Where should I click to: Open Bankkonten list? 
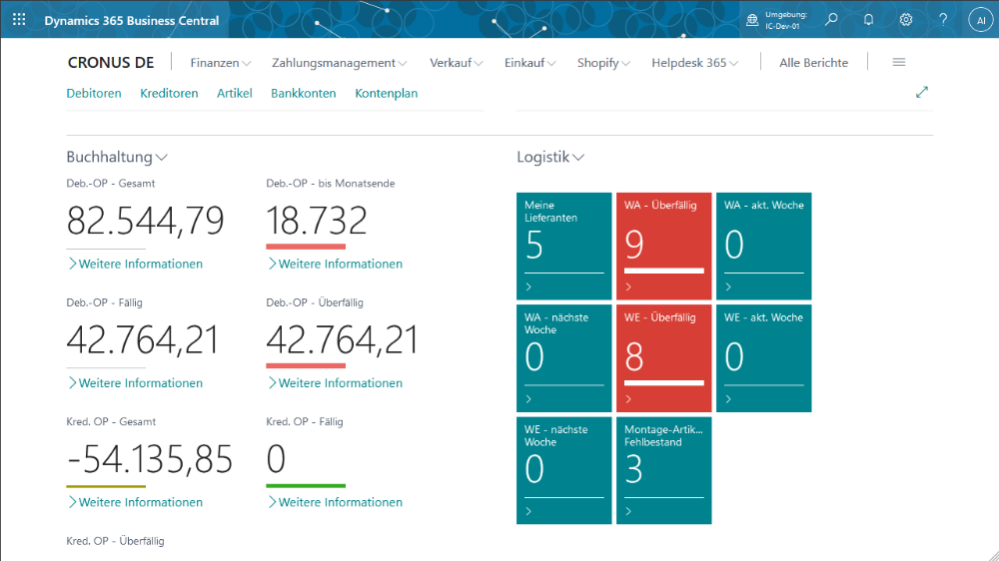point(304,93)
